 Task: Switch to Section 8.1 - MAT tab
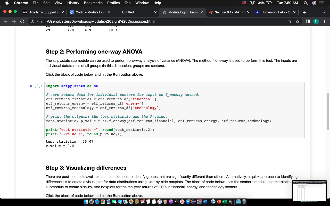pyautogui.click(x=229, y=12)
